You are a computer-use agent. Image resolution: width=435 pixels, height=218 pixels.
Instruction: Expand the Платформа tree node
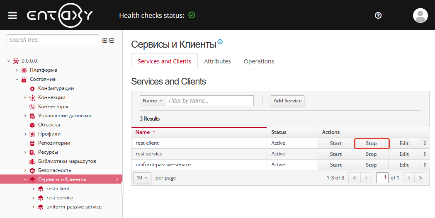pyautogui.click(x=17, y=70)
